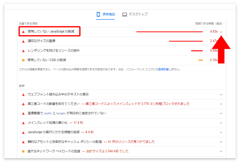Click the 0.84s savings bar
The width and height of the screenshot is (240, 163).
click(197, 51)
